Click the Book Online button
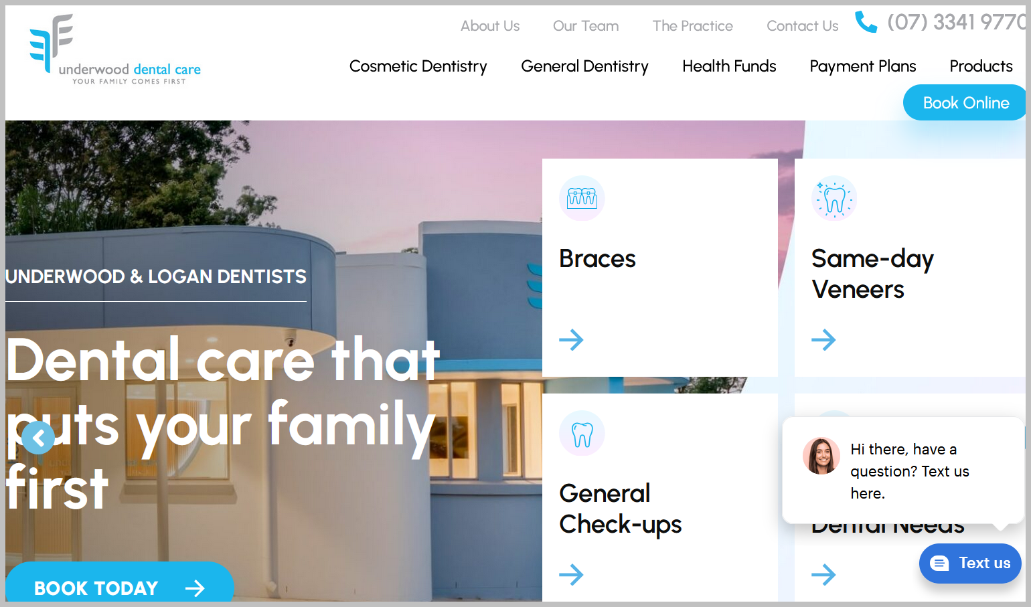 (x=965, y=102)
